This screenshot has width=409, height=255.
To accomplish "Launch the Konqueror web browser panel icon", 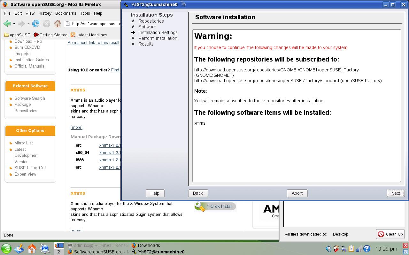I will (45, 249).
